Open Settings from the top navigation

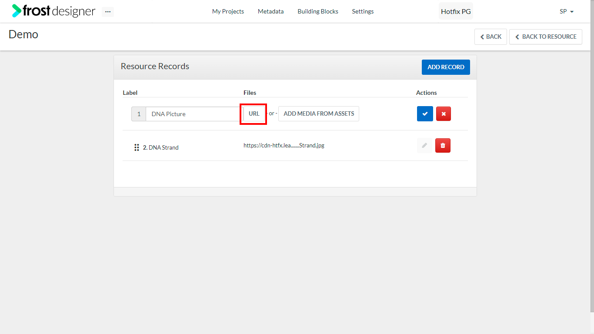[x=363, y=11]
